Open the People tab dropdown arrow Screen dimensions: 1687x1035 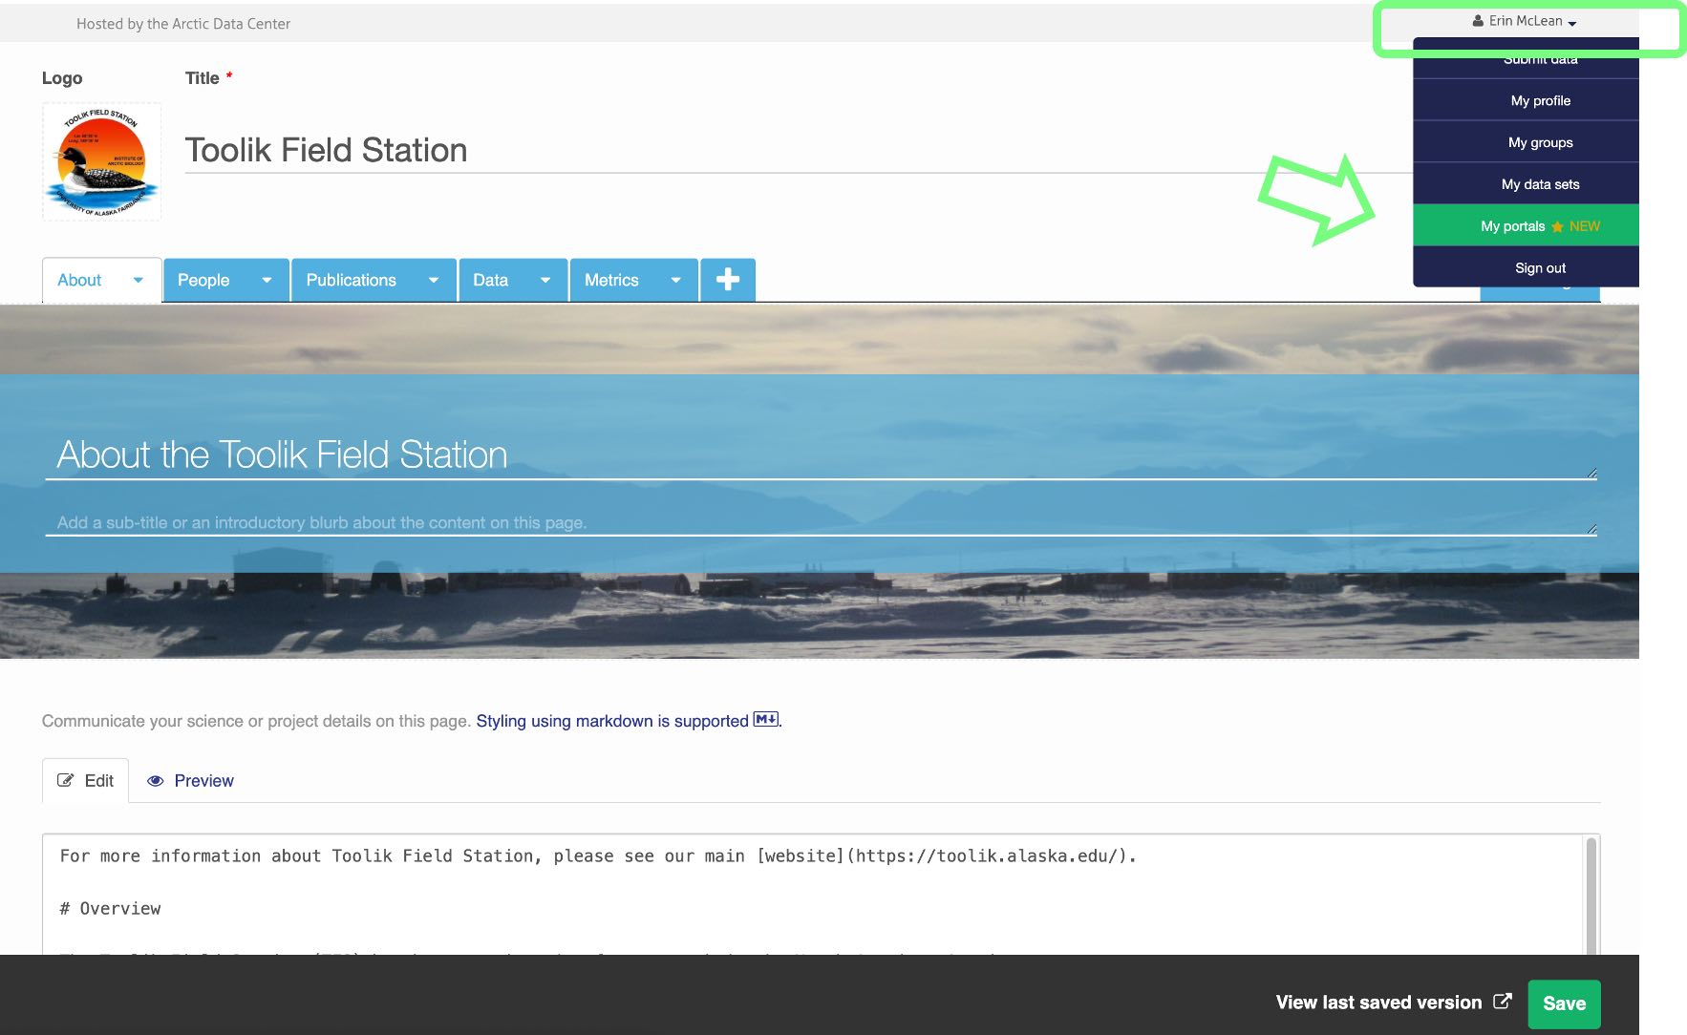[x=267, y=280]
